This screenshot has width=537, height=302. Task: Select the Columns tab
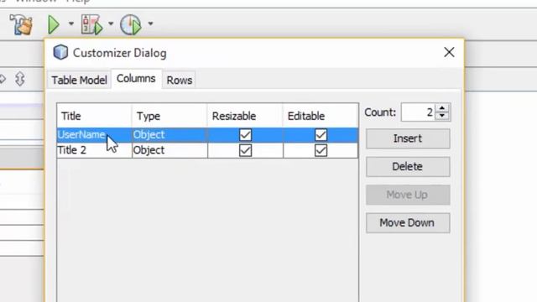136,79
